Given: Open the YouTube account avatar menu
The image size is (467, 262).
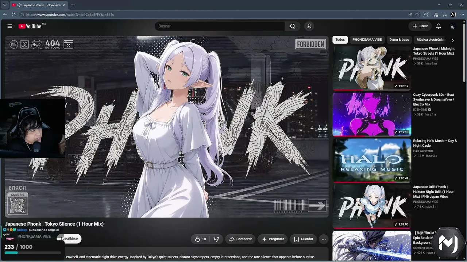Looking at the screenshot, I should coord(453,26).
